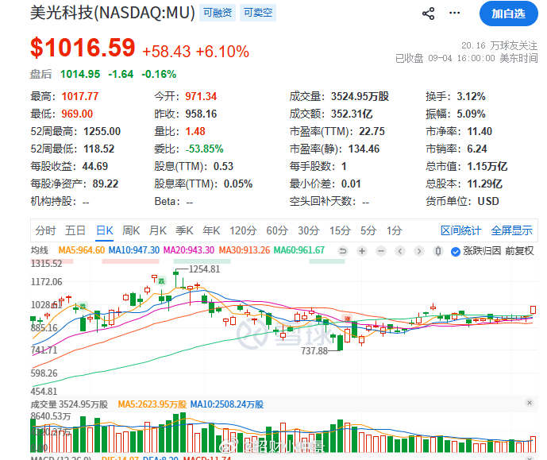Click the chart undo/reset icon

point(343,250)
